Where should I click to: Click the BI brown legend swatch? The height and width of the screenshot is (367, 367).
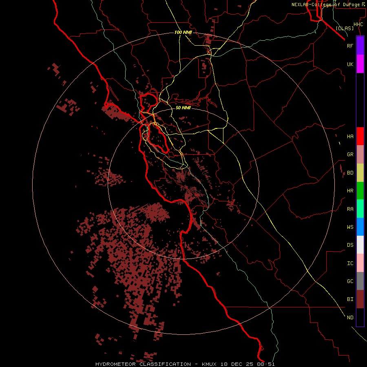point(360,299)
